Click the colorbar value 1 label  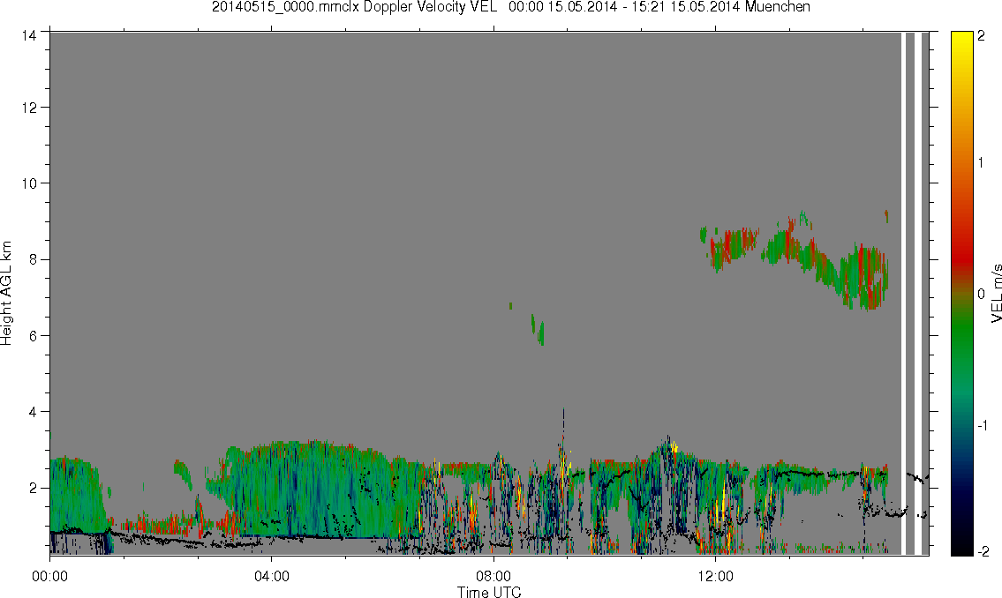pos(982,163)
